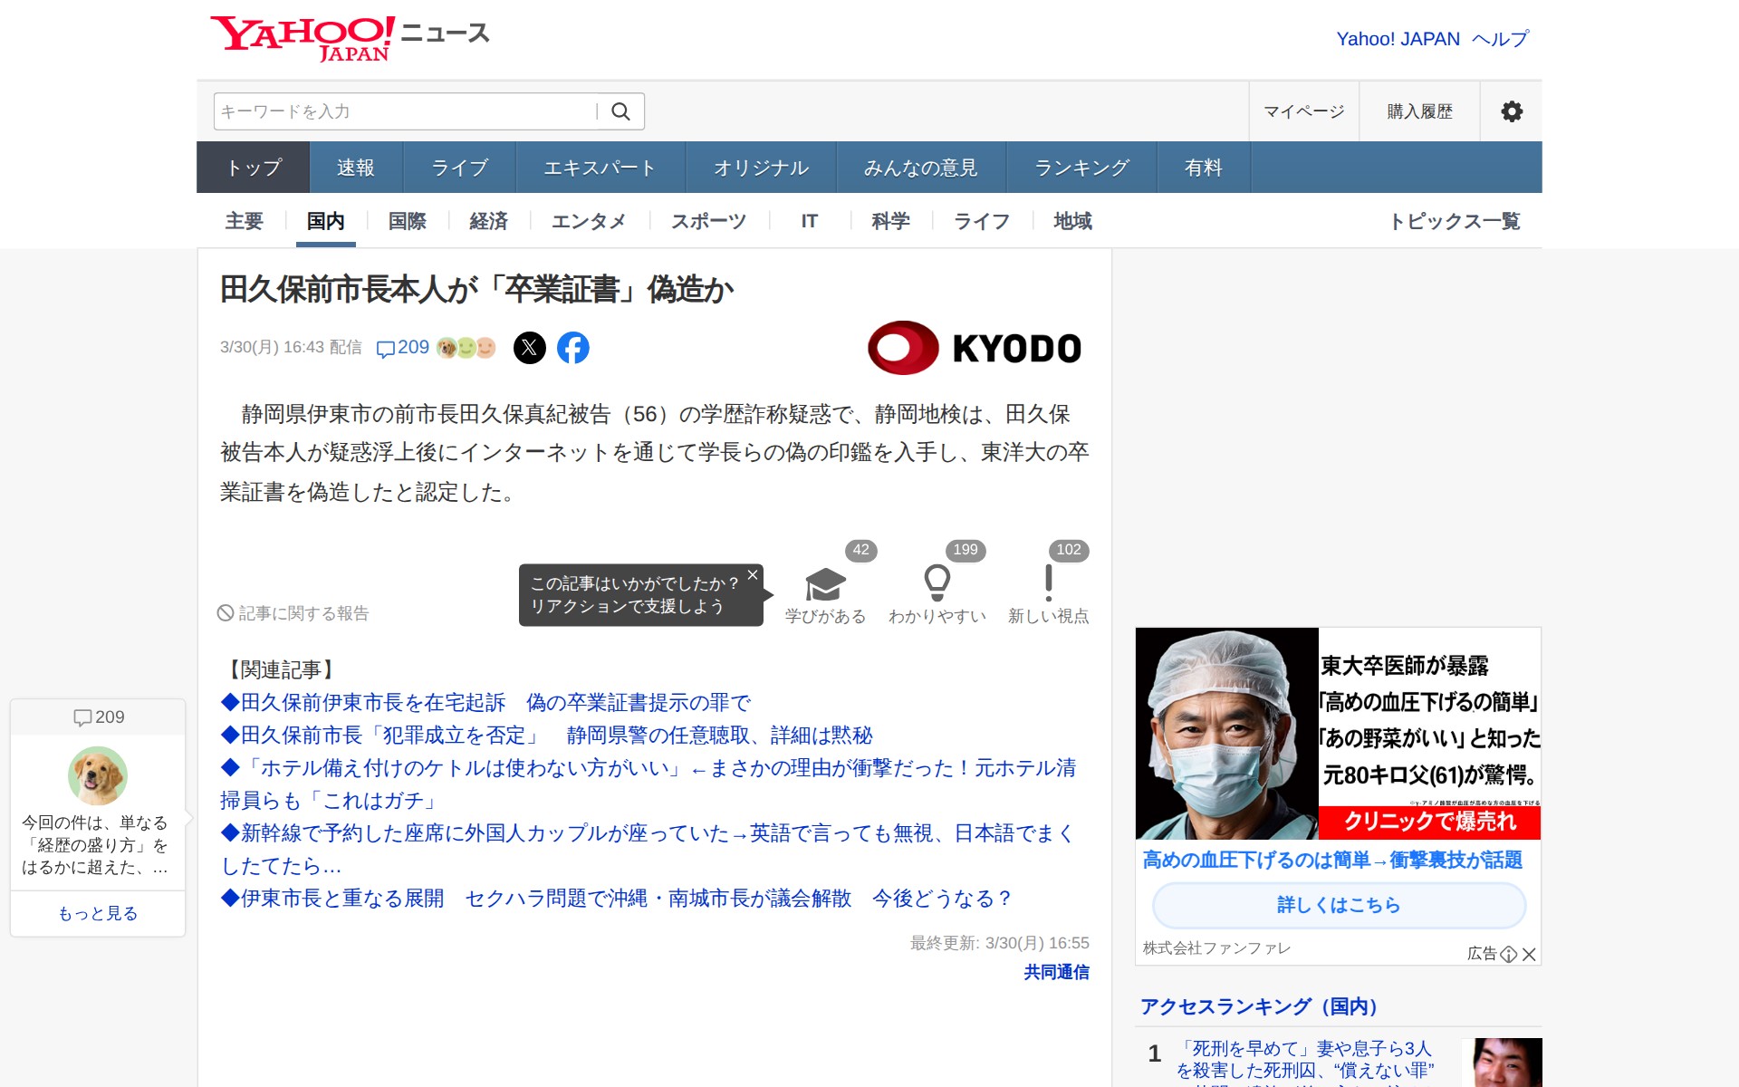Click もっと見る in comment widget
The image size is (1739, 1087).
click(98, 913)
